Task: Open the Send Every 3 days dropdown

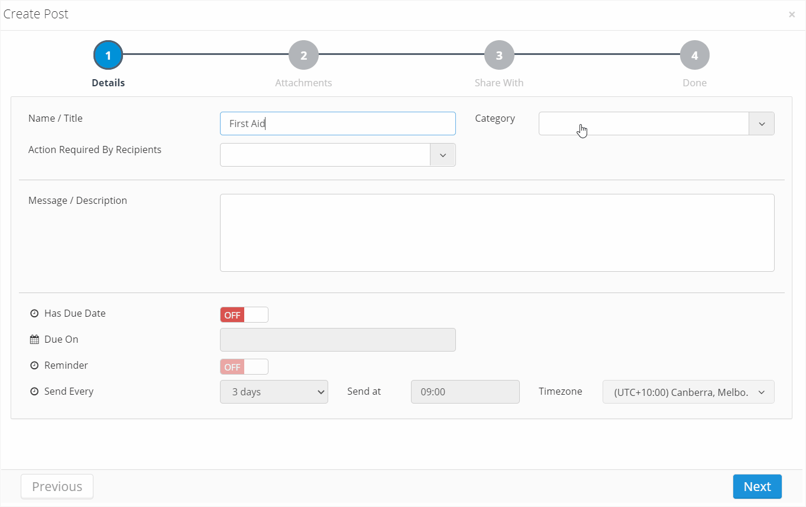Action: (x=274, y=392)
